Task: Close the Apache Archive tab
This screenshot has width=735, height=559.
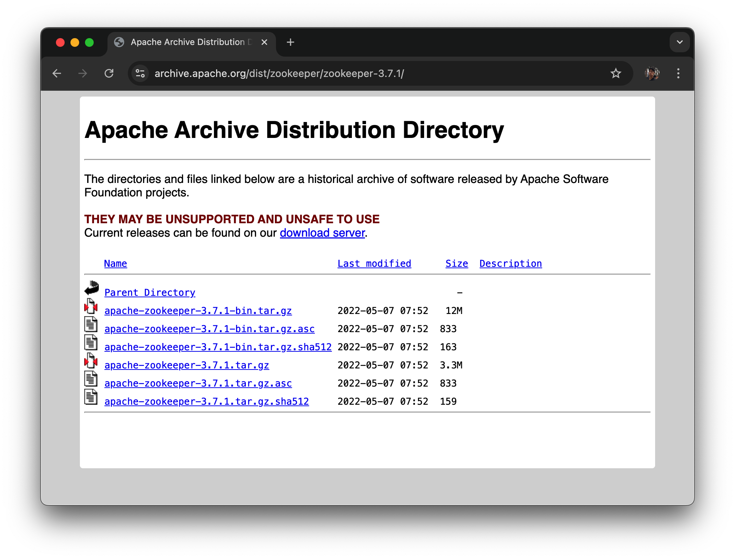Action: coord(264,42)
